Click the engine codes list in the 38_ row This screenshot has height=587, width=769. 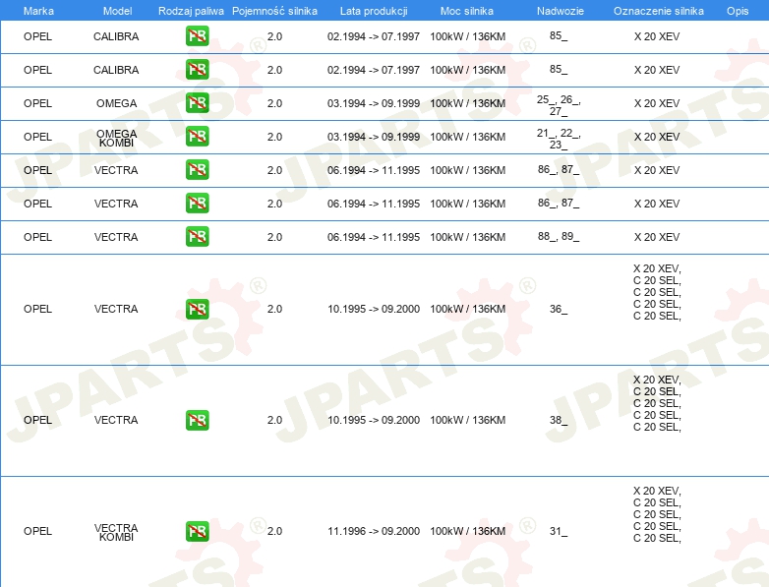(x=657, y=403)
